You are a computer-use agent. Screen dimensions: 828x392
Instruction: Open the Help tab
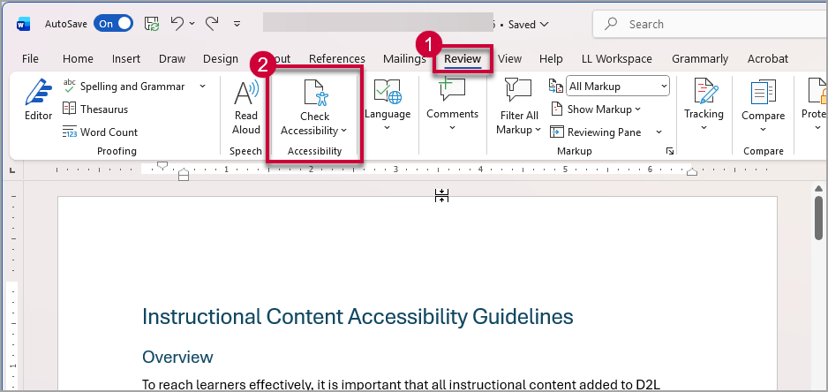point(551,58)
